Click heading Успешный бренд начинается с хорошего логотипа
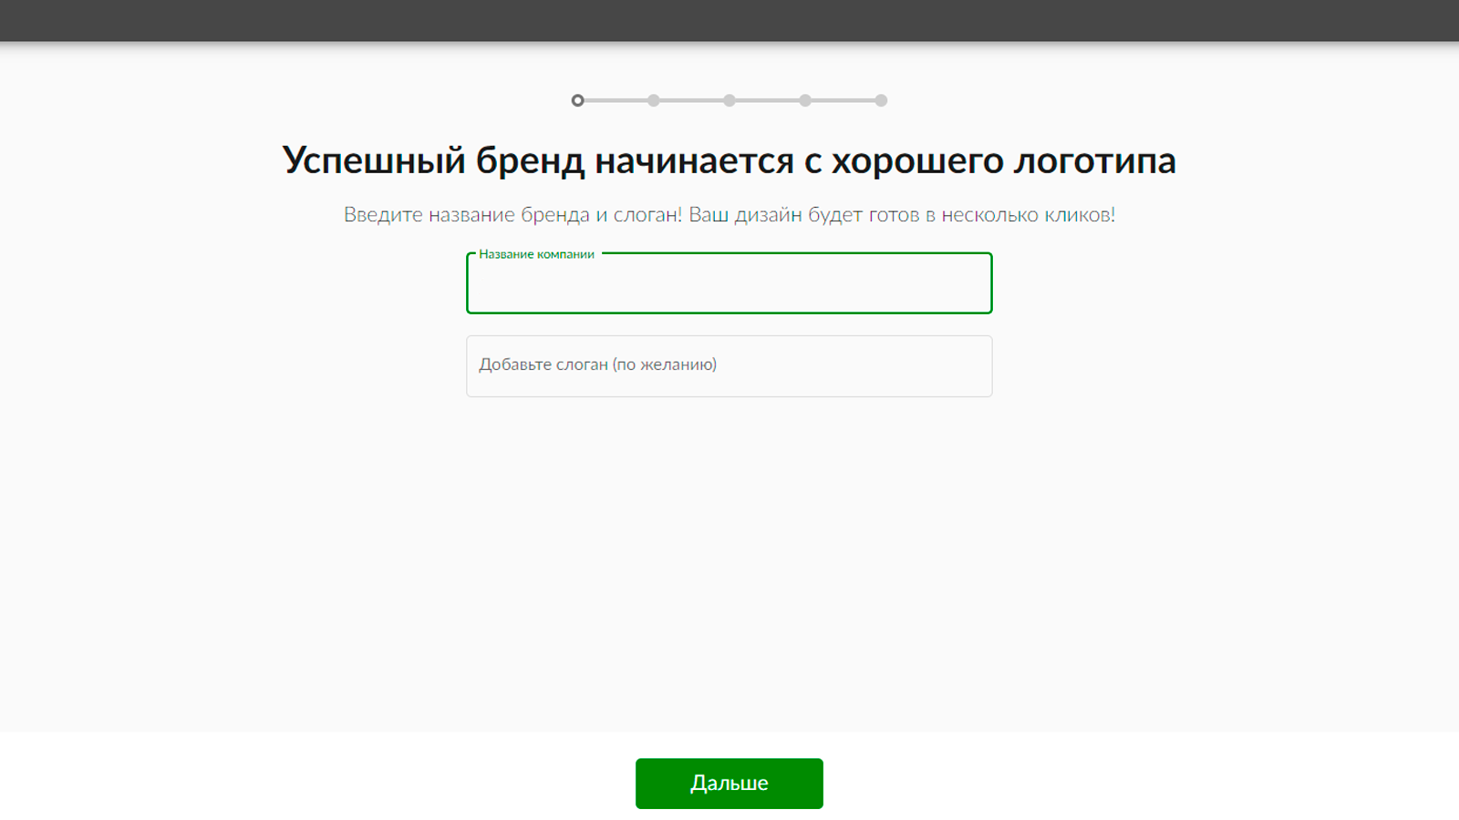The height and width of the screenshot is (820, 1459). [729, 160]
